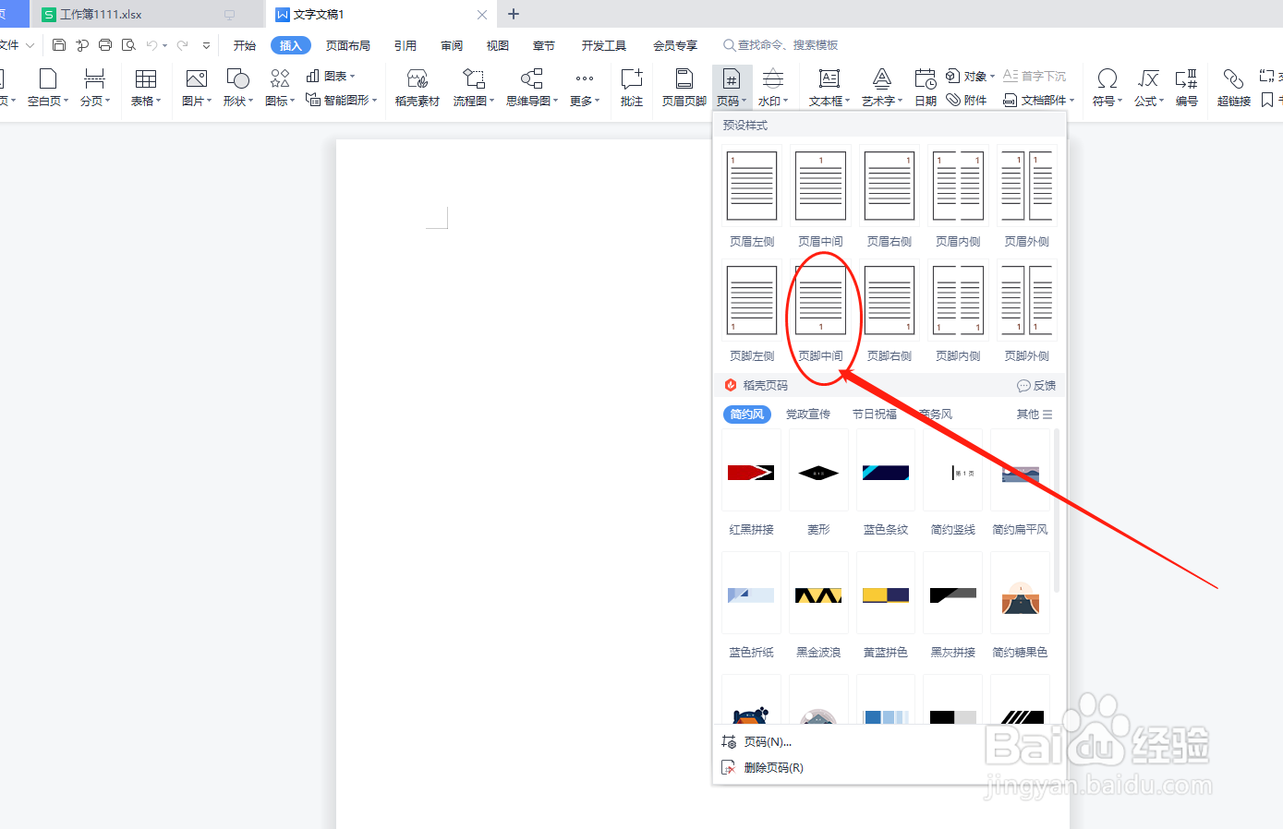1283x829 pixels.
Task: Open Header and Footer (页眉页脚)
Action: (684, 88)
